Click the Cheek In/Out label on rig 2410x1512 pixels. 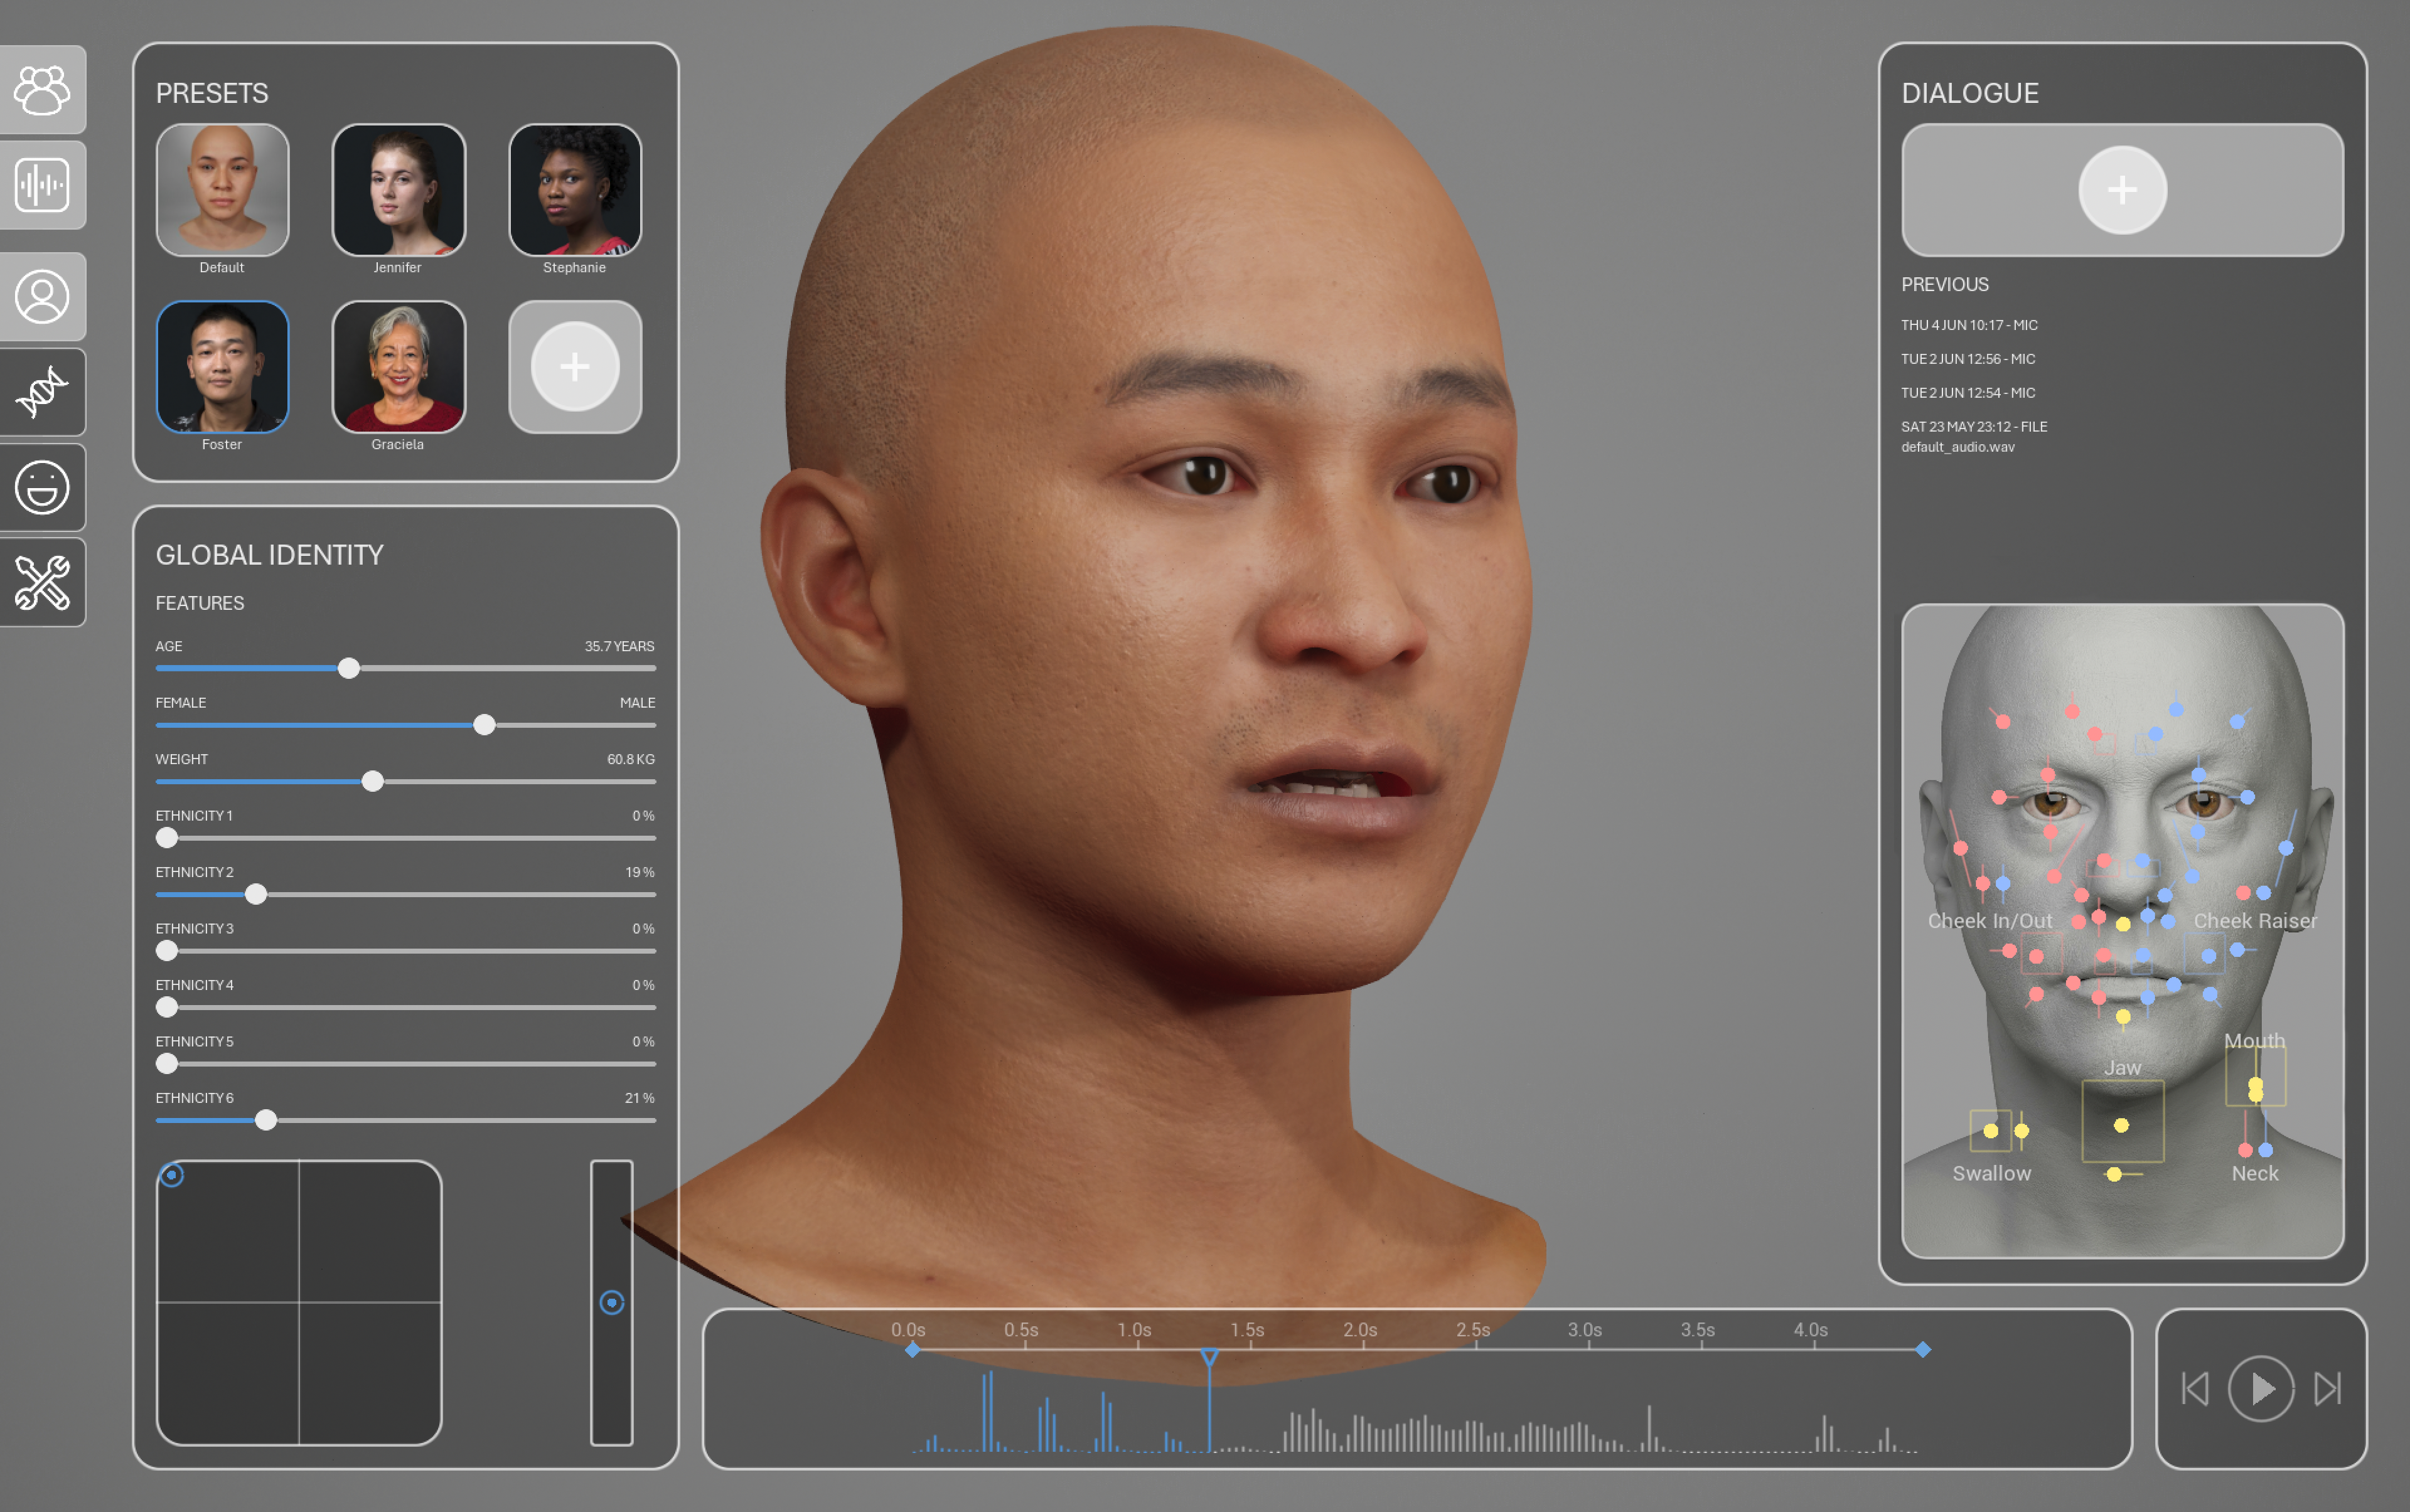point(1990,921)
